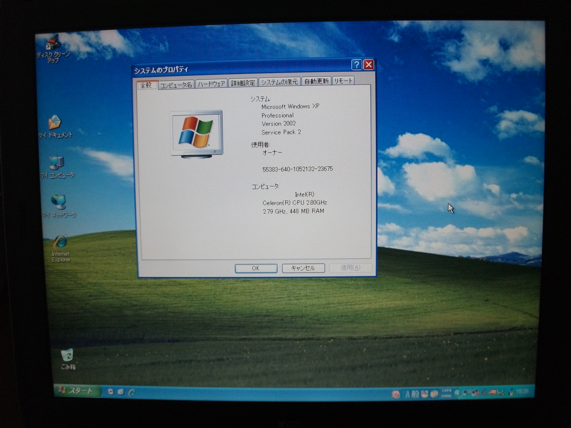The image size is (571, 428).
Task: Toggle the CAPS KANA lock indicator
Action: pos(447,393)
